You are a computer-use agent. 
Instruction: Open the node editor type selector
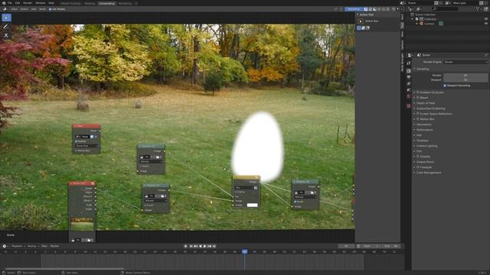coord(5,9)
